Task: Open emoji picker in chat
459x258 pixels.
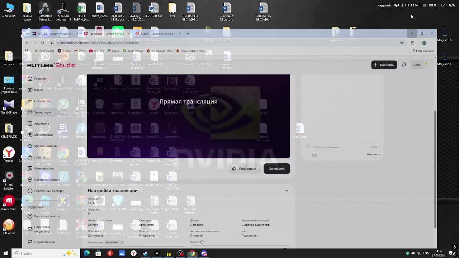Action: pos(314,154)
